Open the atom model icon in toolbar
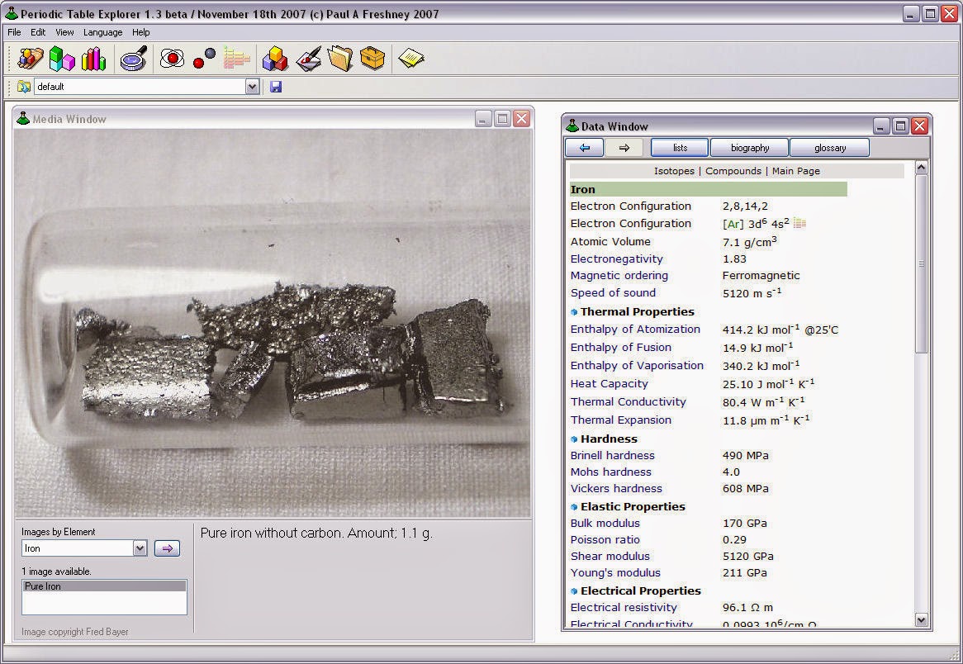 coord(172,59)
